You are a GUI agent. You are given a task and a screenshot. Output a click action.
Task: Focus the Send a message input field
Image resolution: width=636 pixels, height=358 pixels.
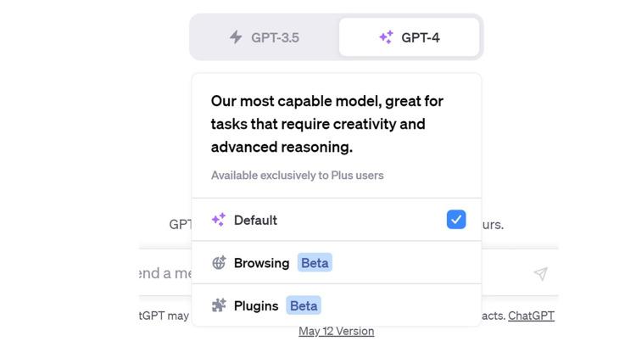[165, 273]
